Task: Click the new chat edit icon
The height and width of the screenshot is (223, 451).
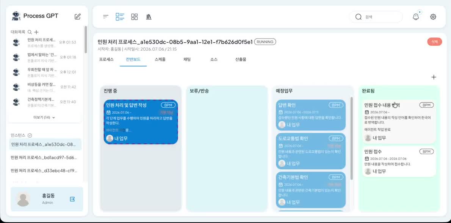Action: coord(77,16)
